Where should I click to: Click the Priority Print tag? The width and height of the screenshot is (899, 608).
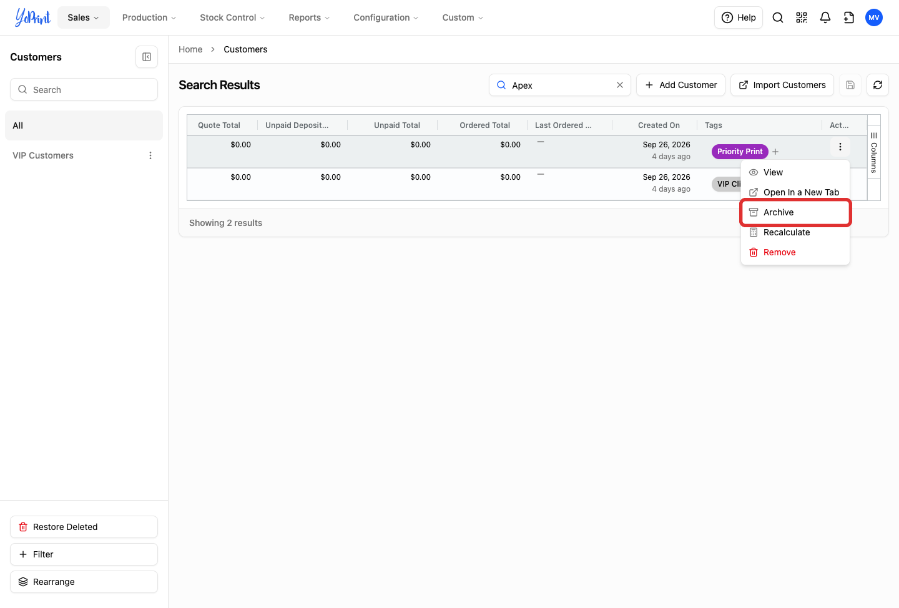740,152
